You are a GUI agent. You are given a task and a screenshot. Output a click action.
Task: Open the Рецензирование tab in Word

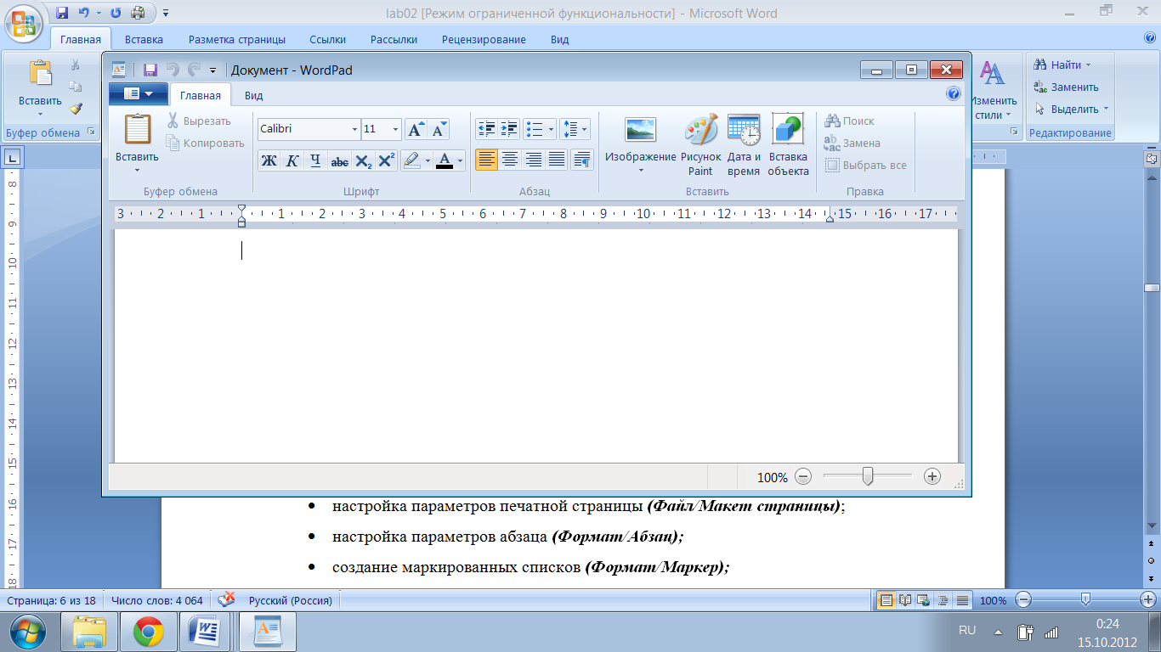484,39
